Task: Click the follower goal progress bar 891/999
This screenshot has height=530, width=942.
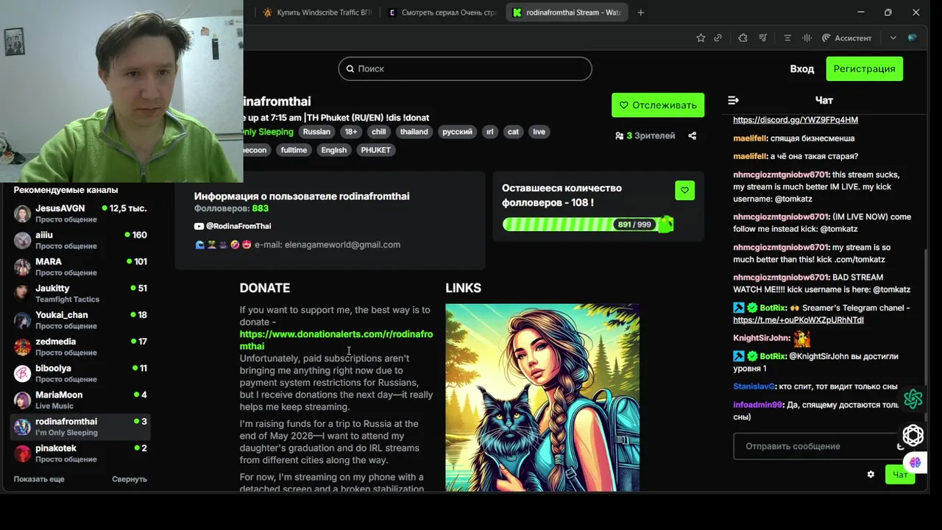Action: (x=587, y=225)
